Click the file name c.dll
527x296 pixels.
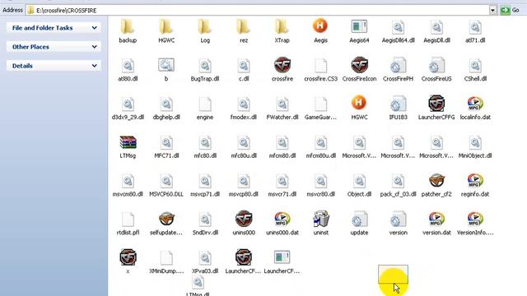point(244,79)
